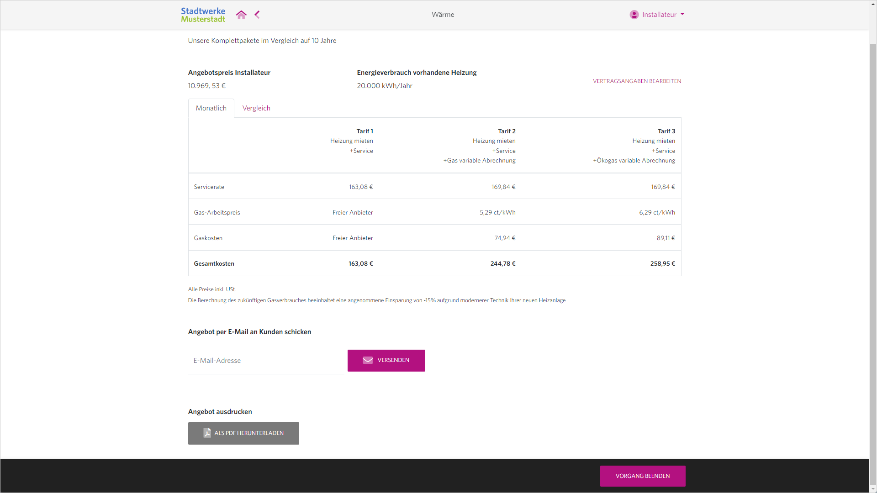
Task: Expand the Installateur account dropdown
Action: 659,15
